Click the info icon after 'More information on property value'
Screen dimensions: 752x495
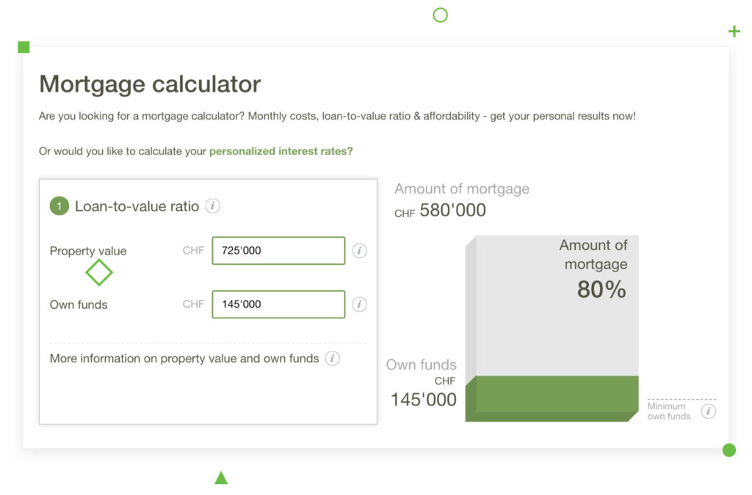tap(333, 359)
